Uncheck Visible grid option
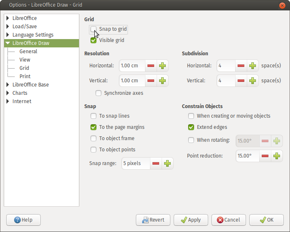The width and height of the screenshot is (290, 232). coord(93,40)
